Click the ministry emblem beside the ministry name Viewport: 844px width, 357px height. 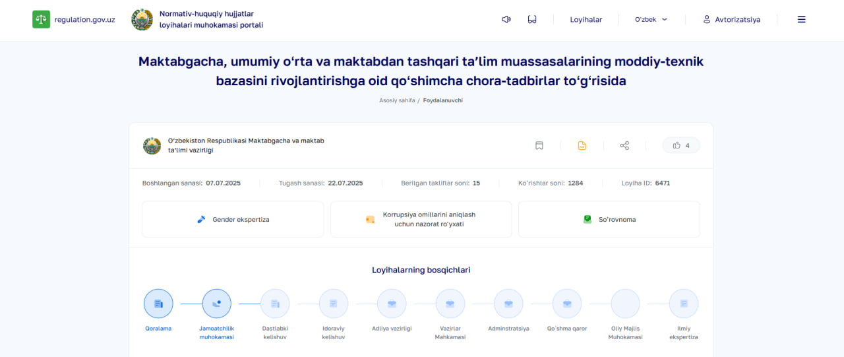152,146
